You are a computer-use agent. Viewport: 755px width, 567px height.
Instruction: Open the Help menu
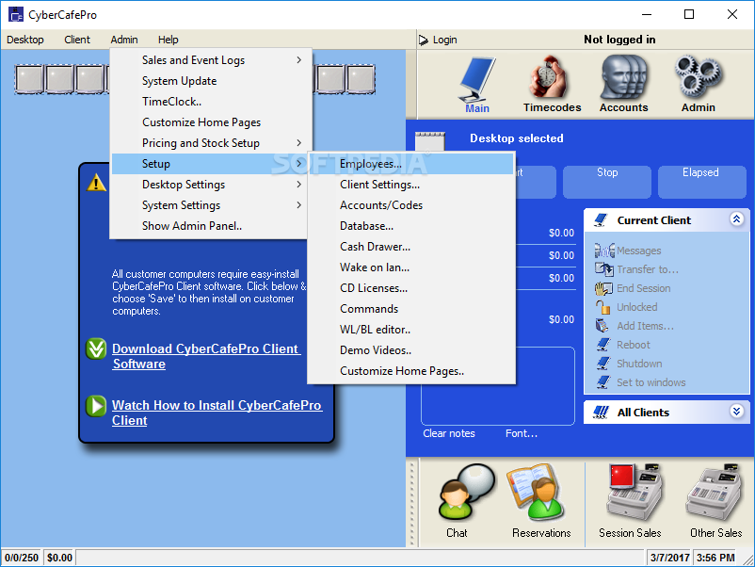pos(169,40)
